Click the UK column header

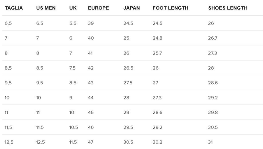point(73,8)
